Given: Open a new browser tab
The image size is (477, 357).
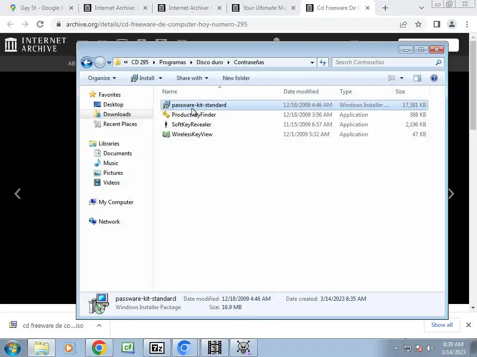Looking at the screenshot, I should click(x=385, y=8).
